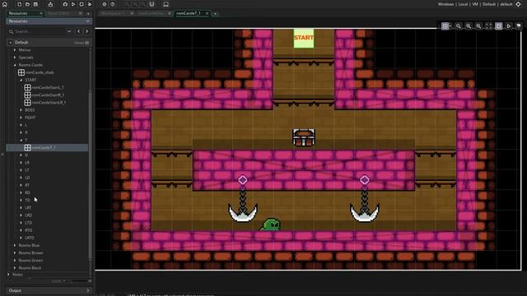The image size is (527, 296).
Task: Open the laptop/docking icon in toolbar
Action: tap(166, 4)
